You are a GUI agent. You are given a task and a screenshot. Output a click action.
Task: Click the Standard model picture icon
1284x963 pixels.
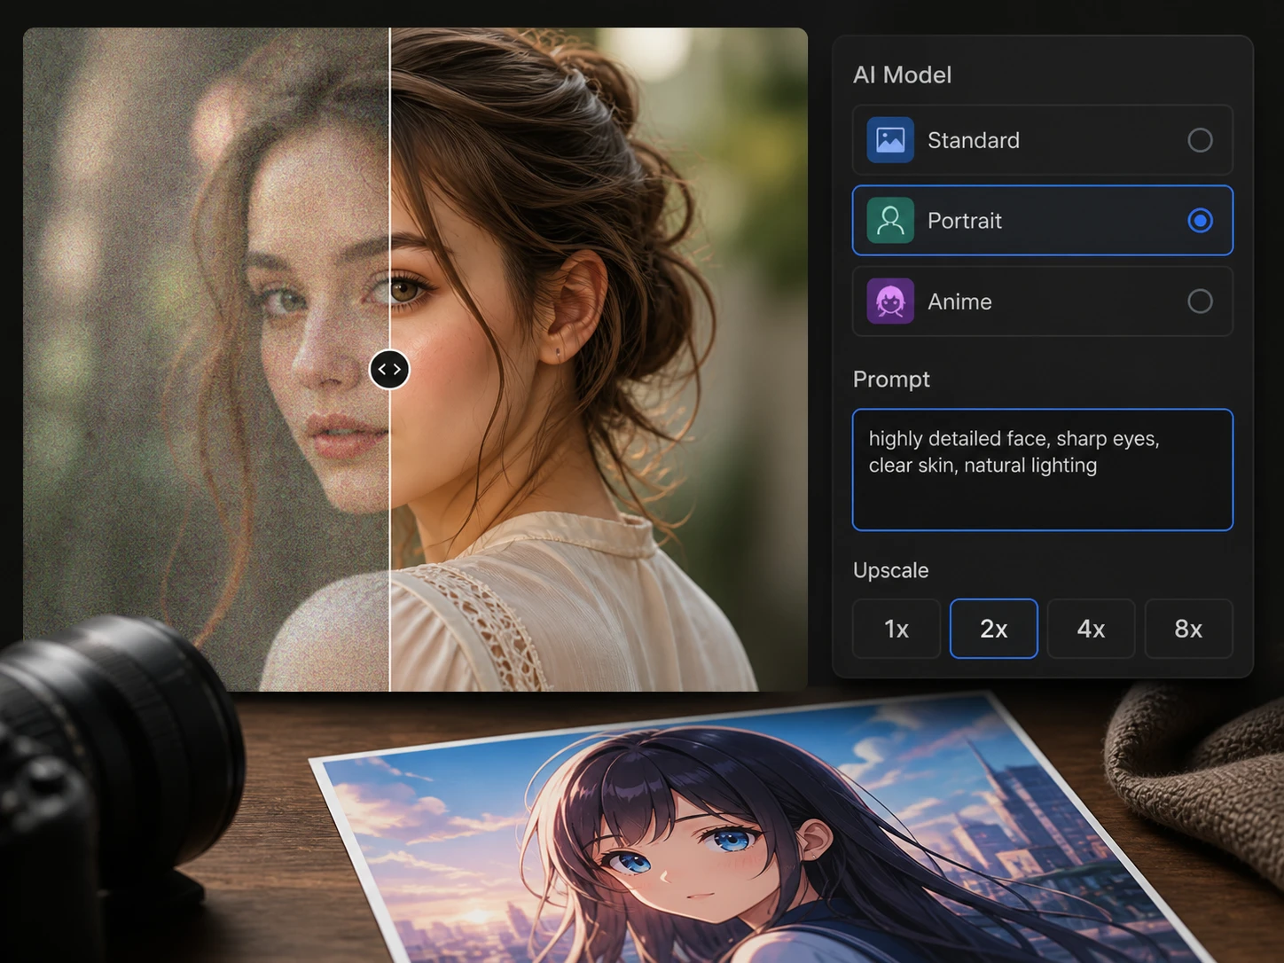tap(890, 140)
